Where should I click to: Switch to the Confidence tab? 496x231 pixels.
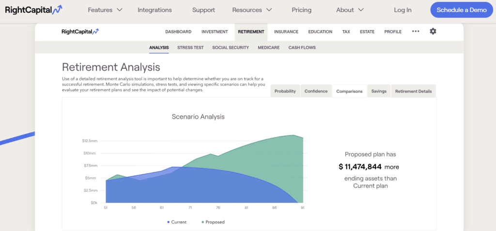pos(316,91)
